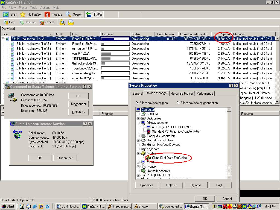Open the KaZaA Search view
The width and height of the screenshot is (280, 210).
[x=74, y=14]
